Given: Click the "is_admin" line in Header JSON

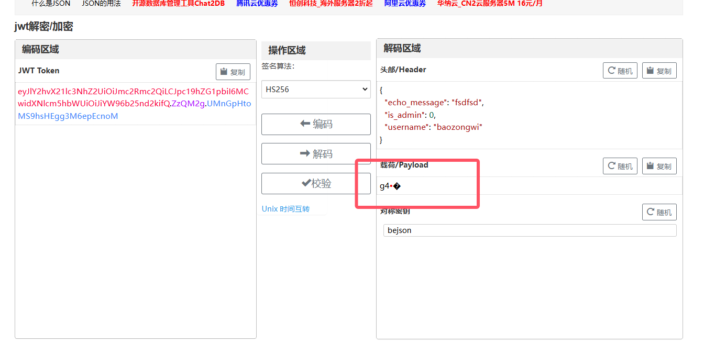Looking at the screenshot, I should pyautogui.click(x=410, y=115).
